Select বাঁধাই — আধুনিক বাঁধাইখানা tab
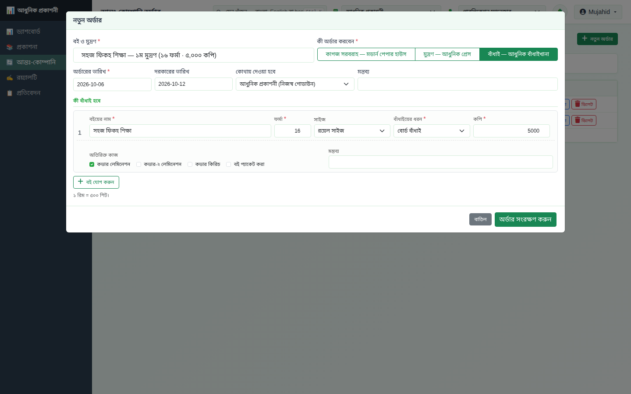Screen dimensions: 631x394 pos(518,54)
